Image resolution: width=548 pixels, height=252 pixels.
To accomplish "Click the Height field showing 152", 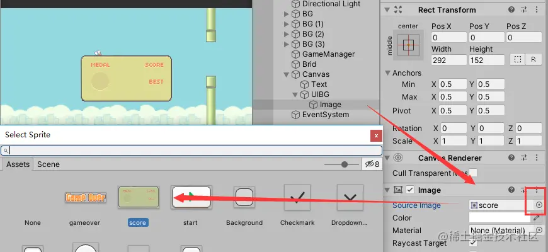I will coord(487,60).
